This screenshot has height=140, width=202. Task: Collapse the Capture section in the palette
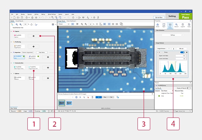[11, 31]
